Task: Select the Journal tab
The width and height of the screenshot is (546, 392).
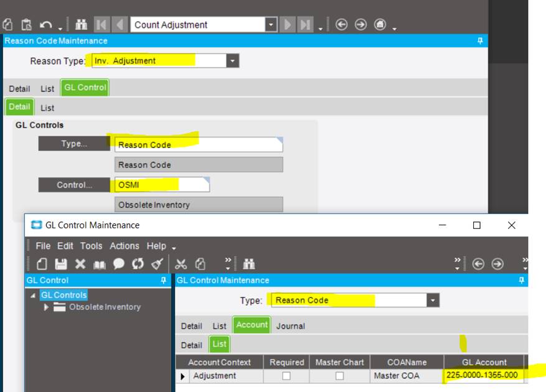Action: click(291, 326)
